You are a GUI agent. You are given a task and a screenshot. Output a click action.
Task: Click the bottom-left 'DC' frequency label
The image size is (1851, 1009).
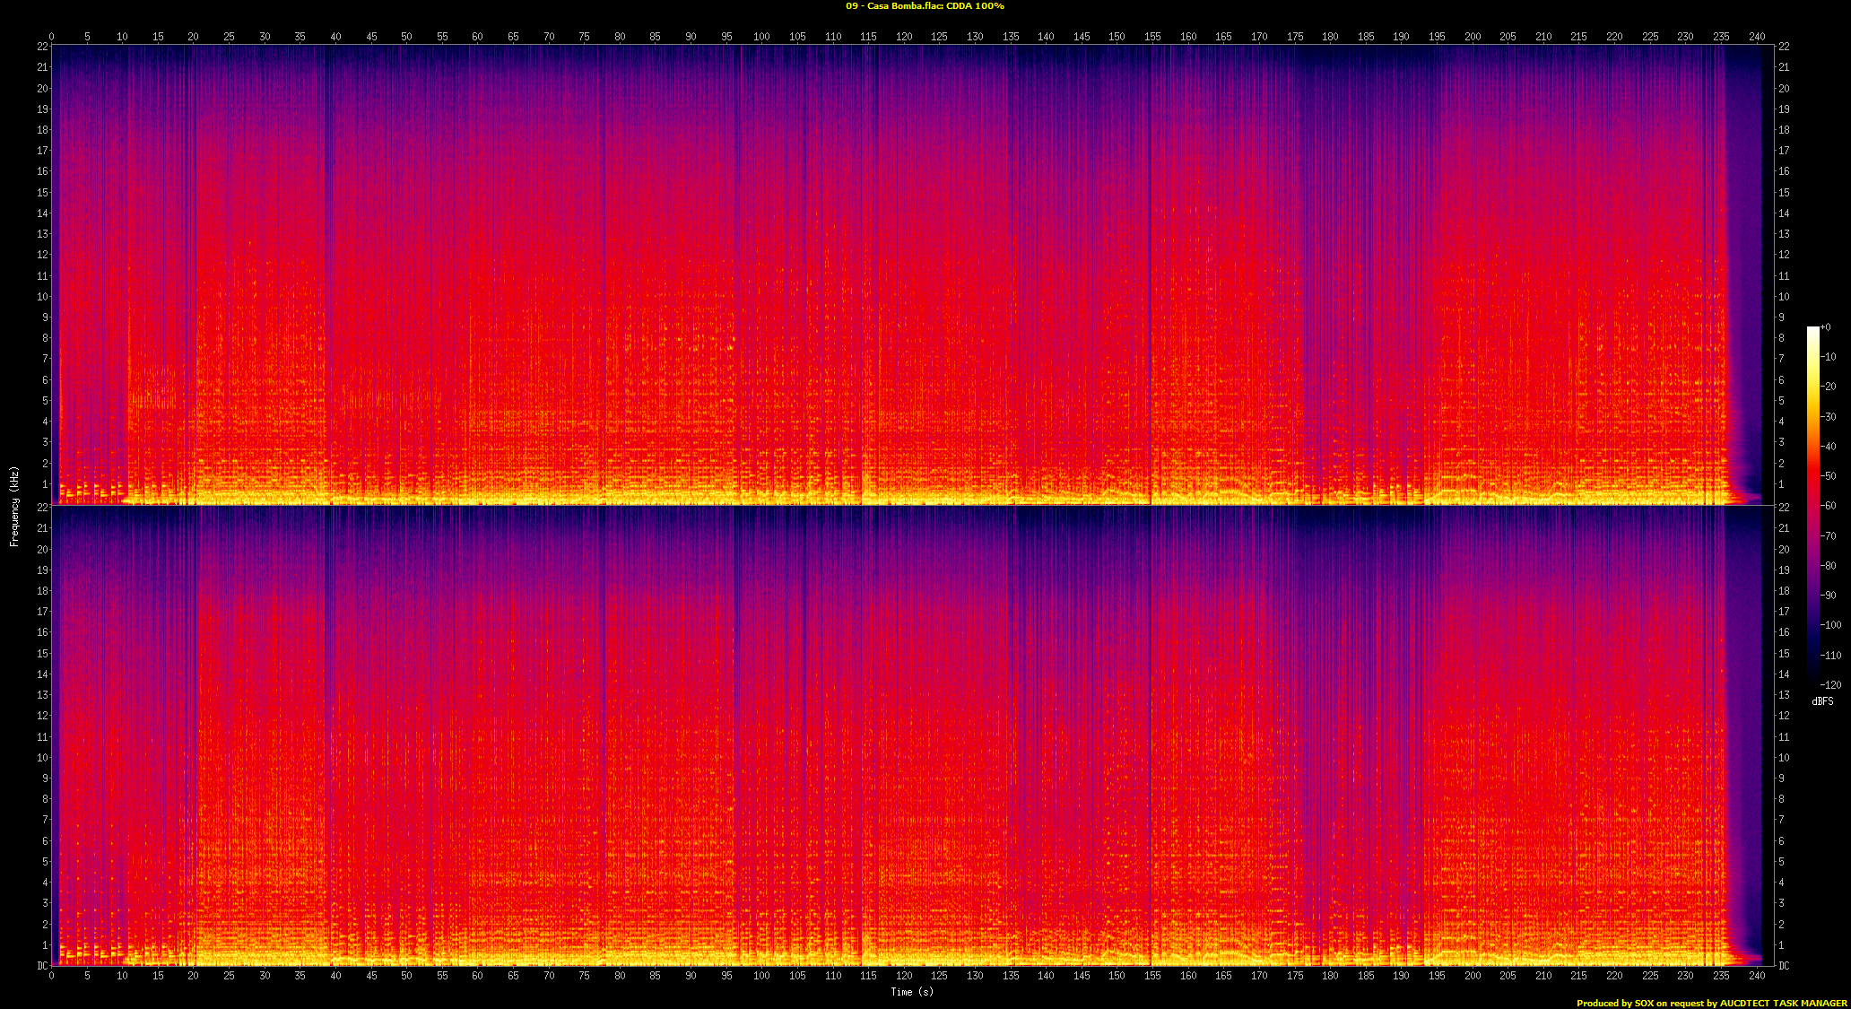coord(42,966)
